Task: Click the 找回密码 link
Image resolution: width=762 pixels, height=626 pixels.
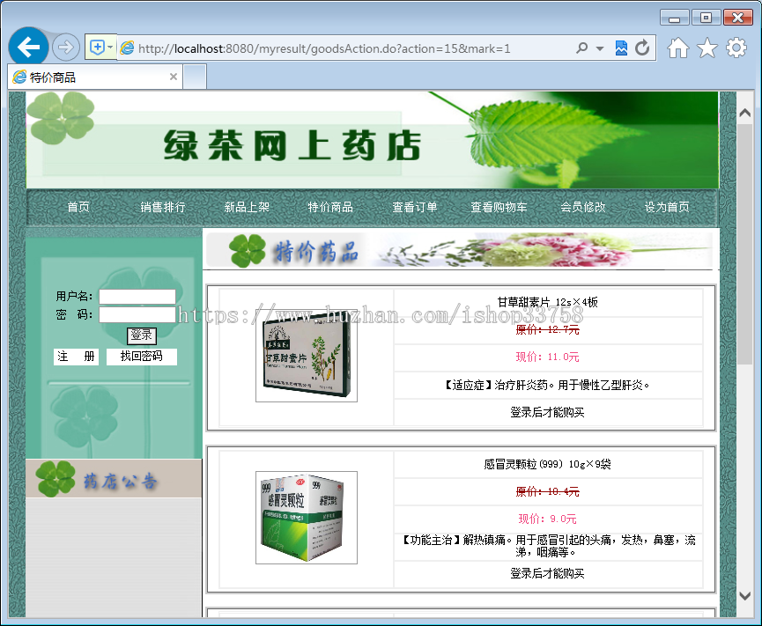Action: [142, 357]
